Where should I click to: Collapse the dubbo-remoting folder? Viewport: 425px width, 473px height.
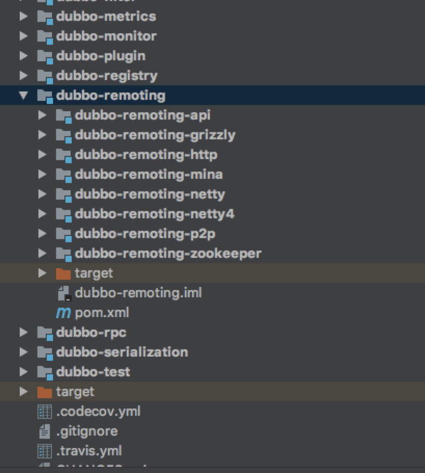coord(23,96)
